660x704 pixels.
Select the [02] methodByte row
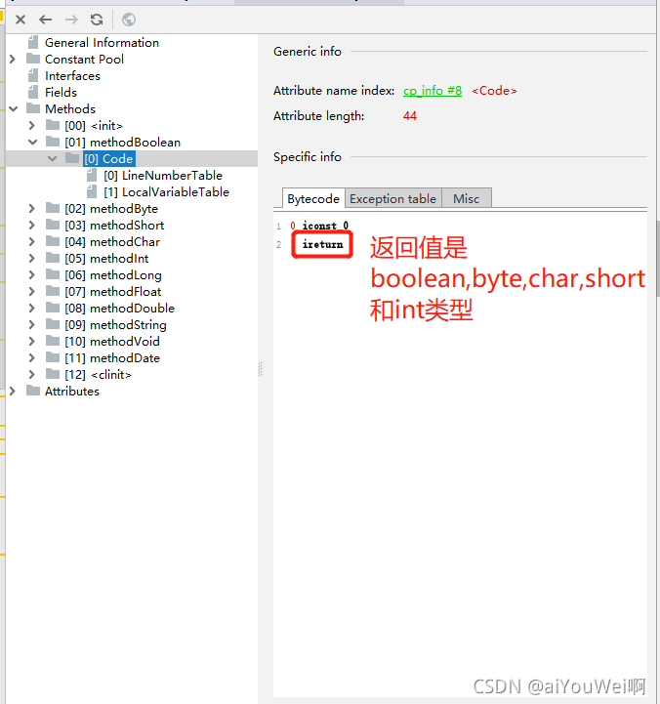[111, 209]
